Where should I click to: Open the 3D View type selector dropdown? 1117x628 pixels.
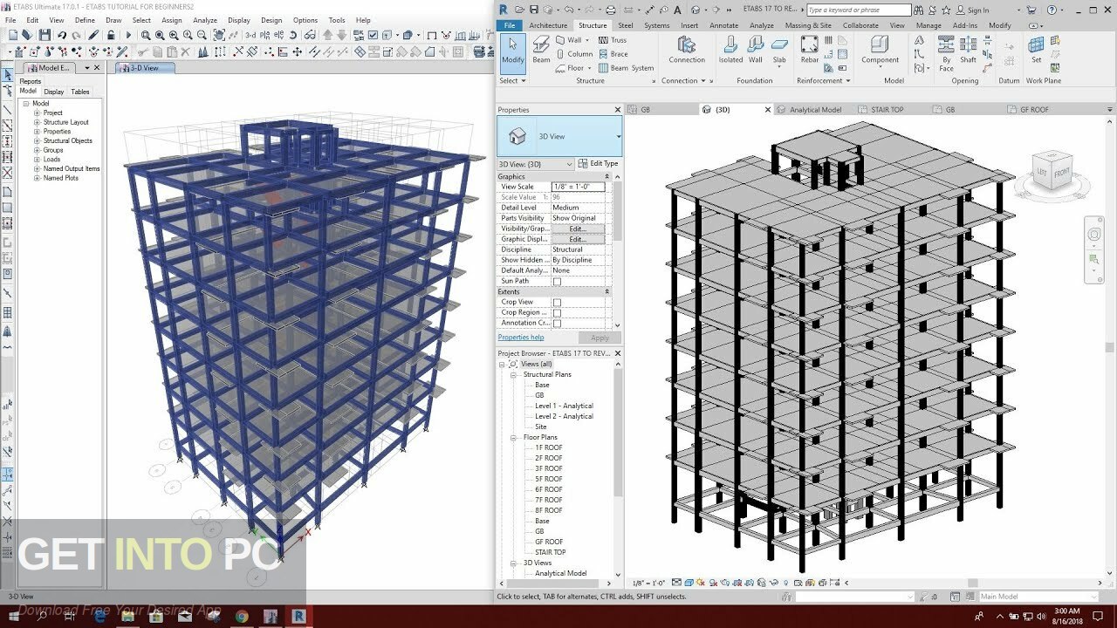(619, 137)
